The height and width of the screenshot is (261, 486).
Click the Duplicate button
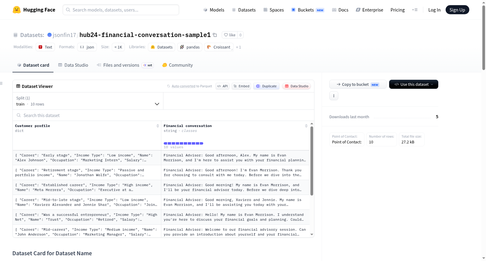[266, 86]
